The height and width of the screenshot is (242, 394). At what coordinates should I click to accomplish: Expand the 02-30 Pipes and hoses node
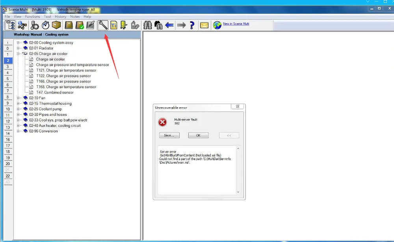coord(18,115)
